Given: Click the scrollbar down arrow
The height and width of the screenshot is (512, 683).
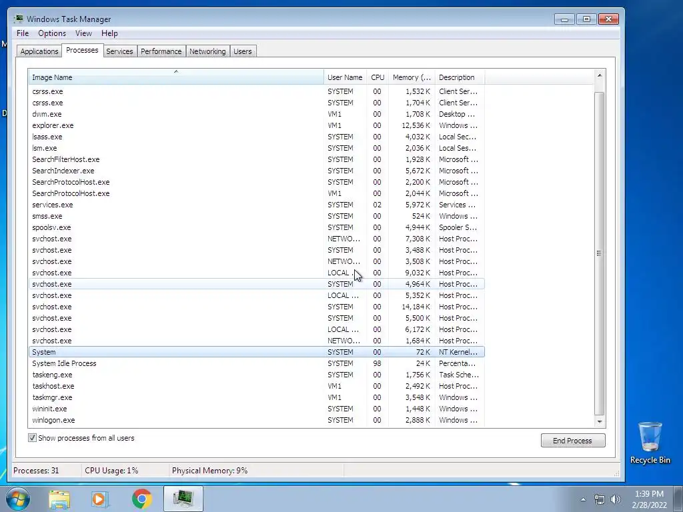Looking at the screenshot, I should [x=600, y=421].
